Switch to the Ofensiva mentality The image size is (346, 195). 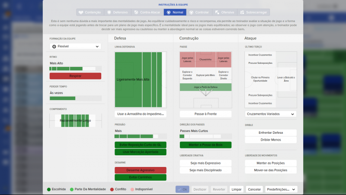tap(225, 13)
